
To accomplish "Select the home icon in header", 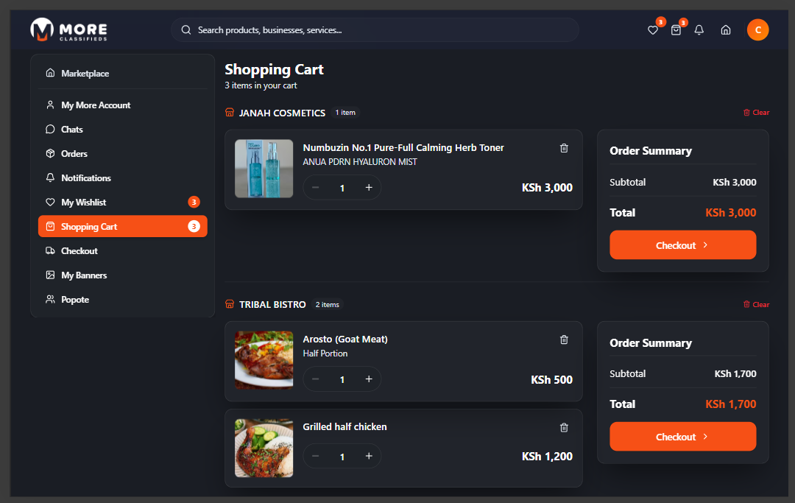I will pos(726,30).
